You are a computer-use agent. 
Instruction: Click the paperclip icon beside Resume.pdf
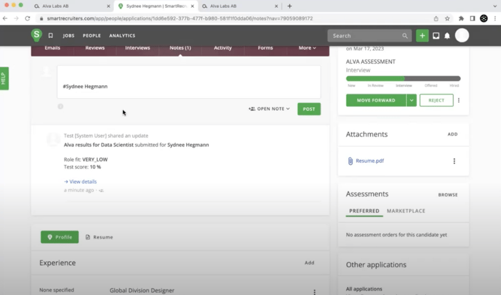coord(350,161)
